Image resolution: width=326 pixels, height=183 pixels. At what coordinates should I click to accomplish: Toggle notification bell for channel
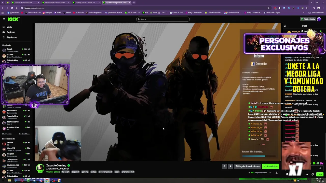tap(224, 166)
